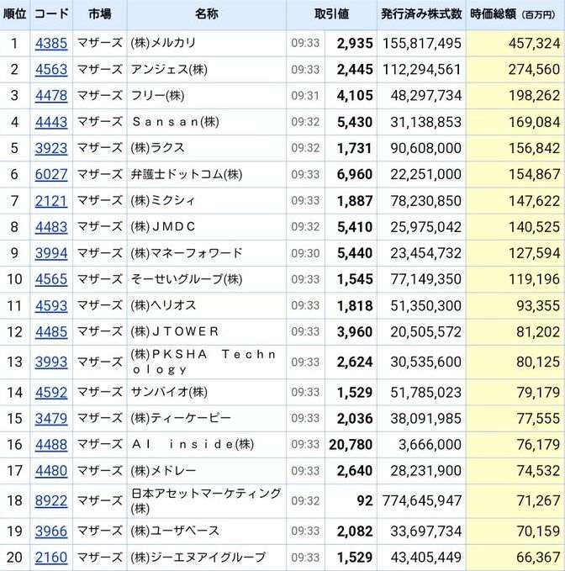This screenshot has width=565, height=571.
Task: Click market cap value 198,262
Action: coord(534,96)
